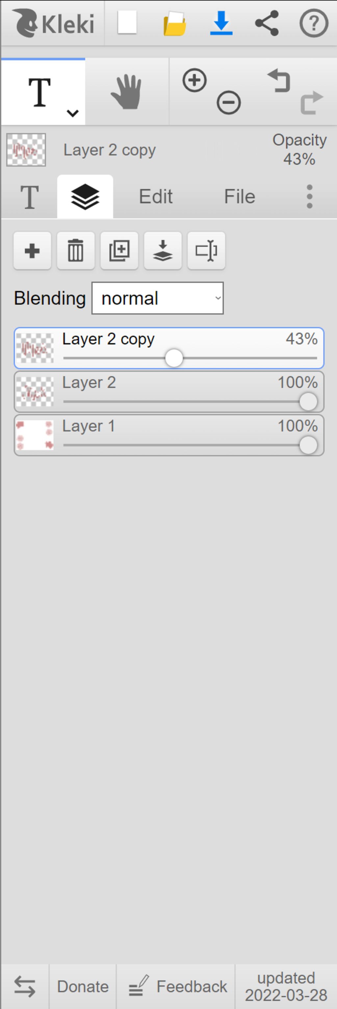Click the add new layer plus button
Viewport: 337px width, 1009px height.
[32, 251]
